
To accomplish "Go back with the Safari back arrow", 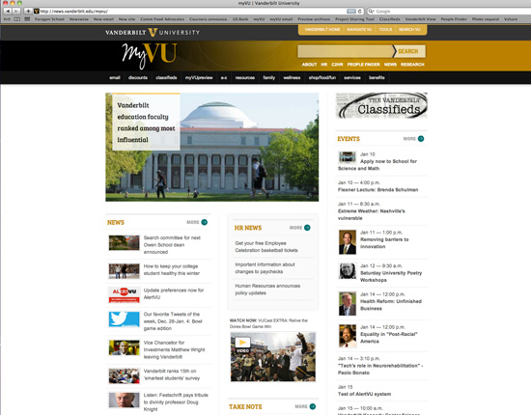I will (x=8, y=12).
